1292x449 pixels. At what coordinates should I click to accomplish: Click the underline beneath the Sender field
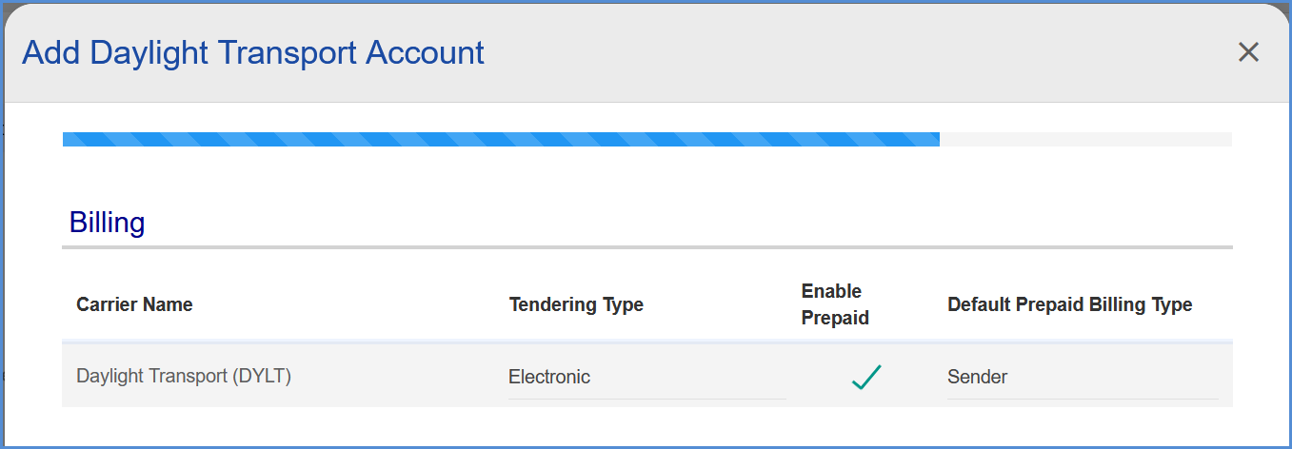point(1083,399)
